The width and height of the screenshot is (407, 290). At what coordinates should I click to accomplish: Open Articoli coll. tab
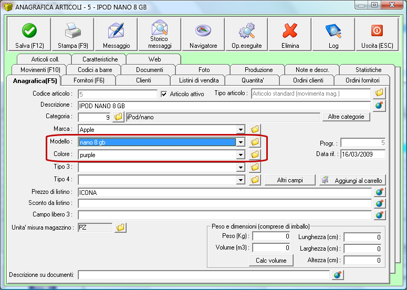pos(45,59)
